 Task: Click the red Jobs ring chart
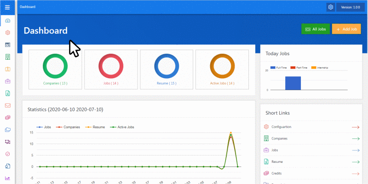pyautogui.click(x=111, y=66)
